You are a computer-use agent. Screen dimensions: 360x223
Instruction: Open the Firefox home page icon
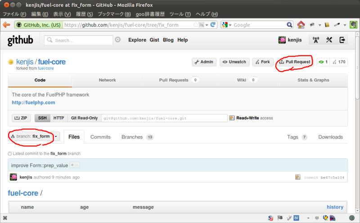tap(301, 25)
